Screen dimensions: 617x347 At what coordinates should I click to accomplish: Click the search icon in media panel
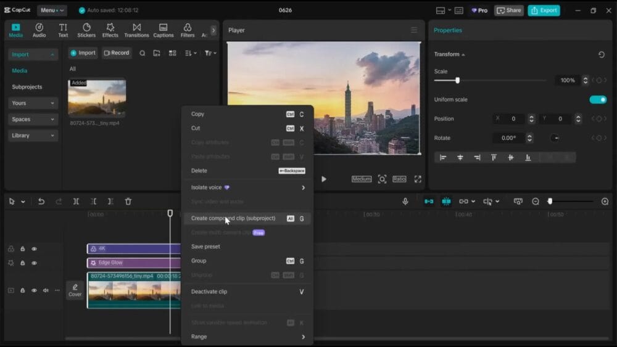(143, 53)
